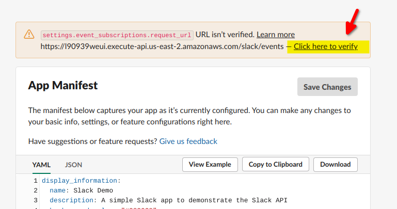Click line number 2 in editor gutter

(x=36, y=190)
